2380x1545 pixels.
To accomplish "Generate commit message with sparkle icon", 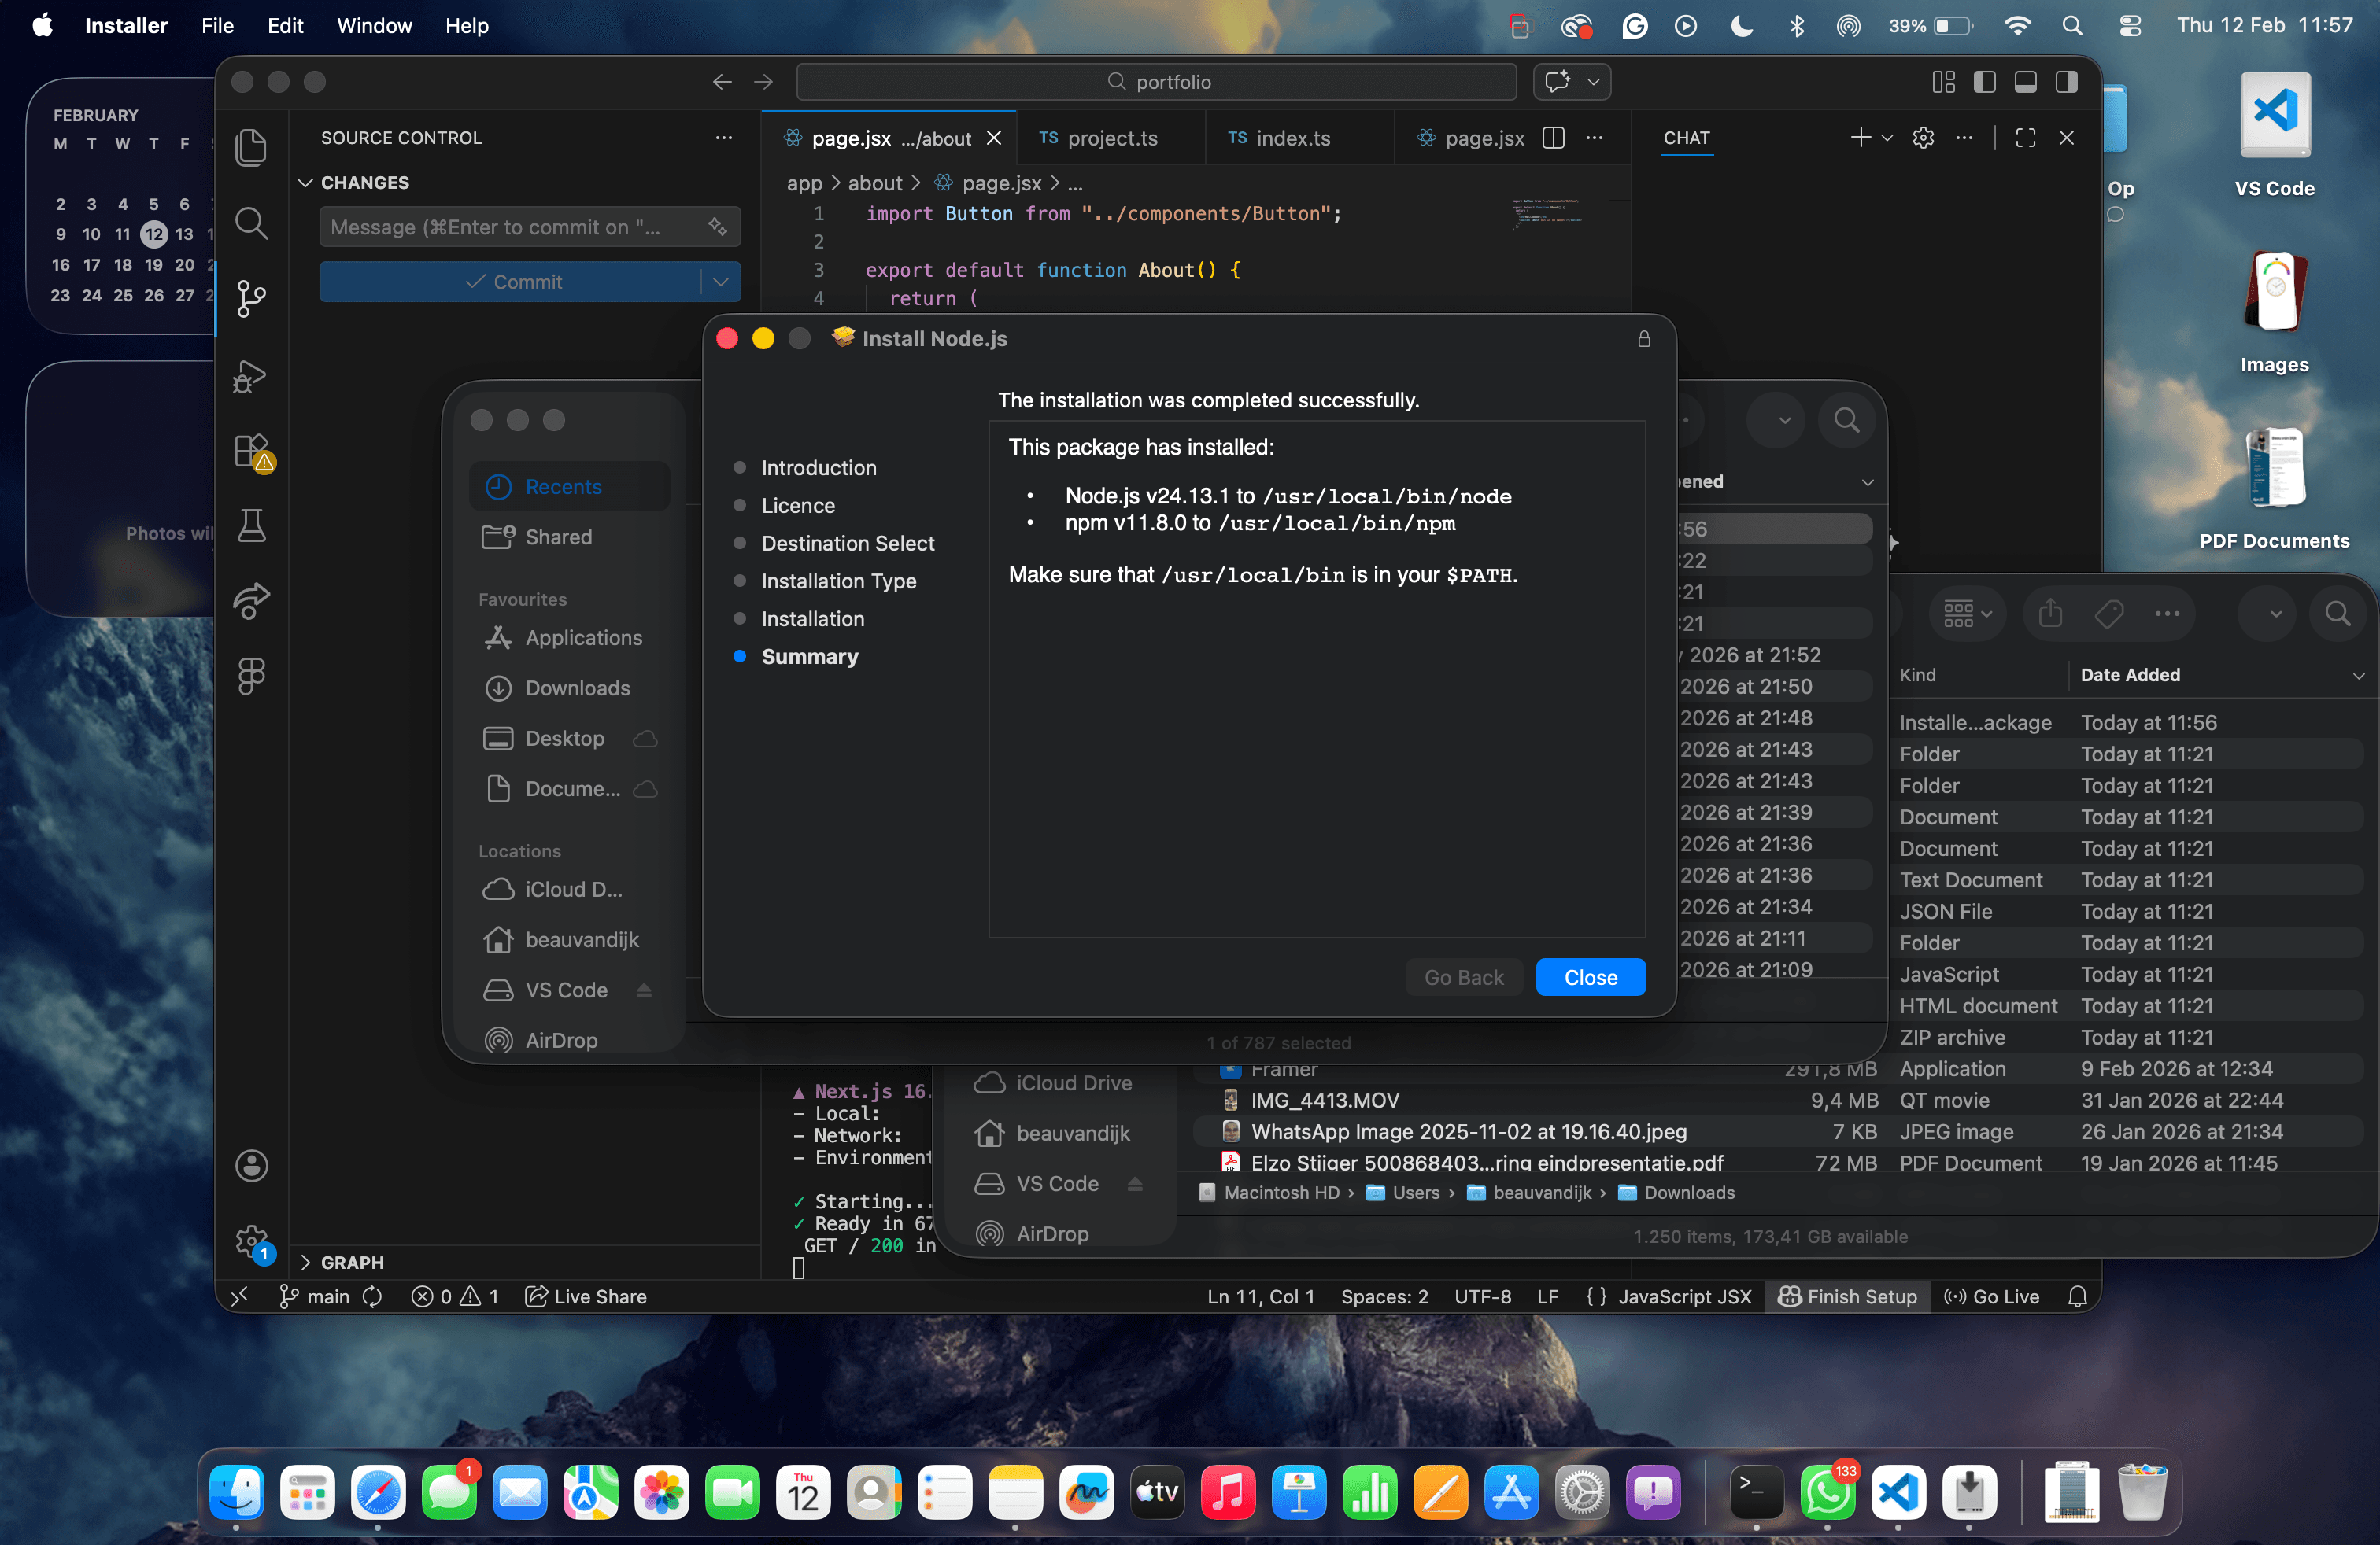I will [717, 227].
